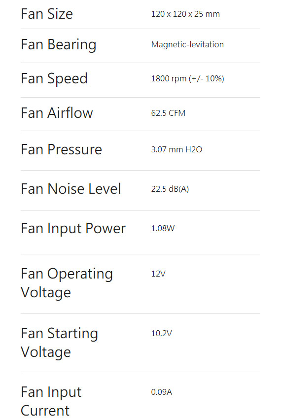Screen dimensions: 281x420
Task: Click the Fan Operating Voltage label
Action: [67, 283]
